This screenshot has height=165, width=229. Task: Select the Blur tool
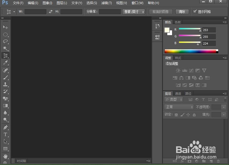[x=5, y=113]
